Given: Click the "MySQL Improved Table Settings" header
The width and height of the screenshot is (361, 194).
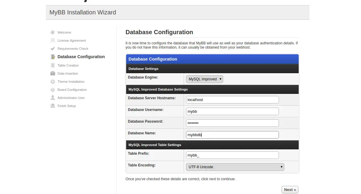Looking at the screenshot, I should (x=212, y=145).
